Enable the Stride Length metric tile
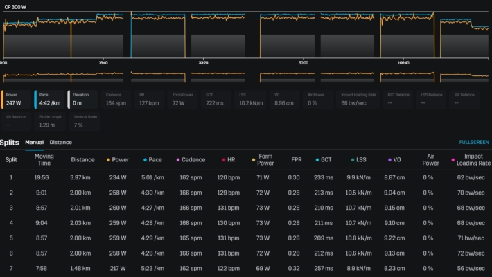492x277 pixels. click(x=50, y=122)
